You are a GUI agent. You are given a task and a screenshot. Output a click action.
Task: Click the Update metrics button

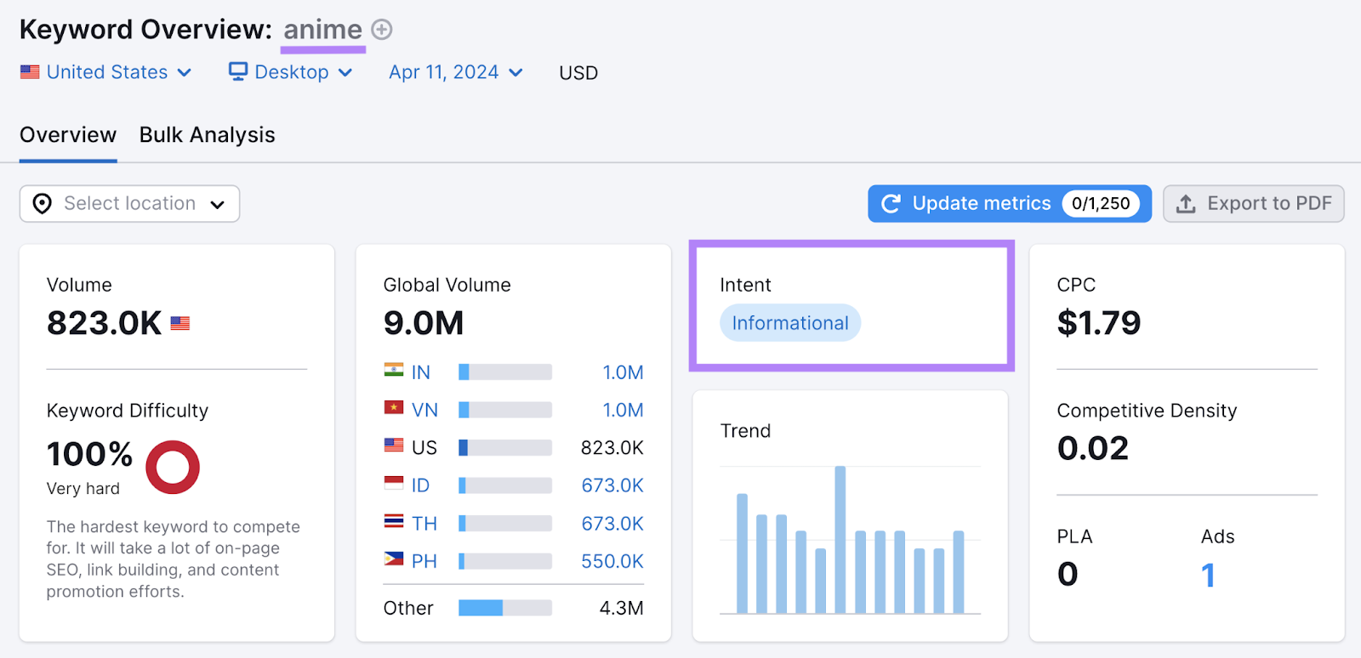pyautogui.click(x=981, y=204)
